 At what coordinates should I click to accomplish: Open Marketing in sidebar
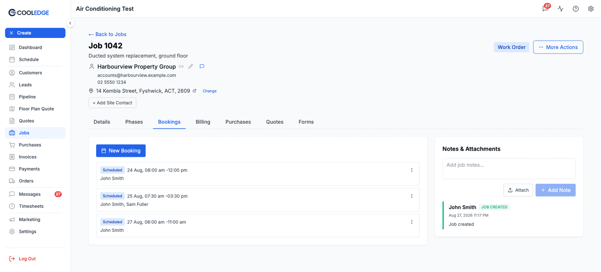point(35,220)
